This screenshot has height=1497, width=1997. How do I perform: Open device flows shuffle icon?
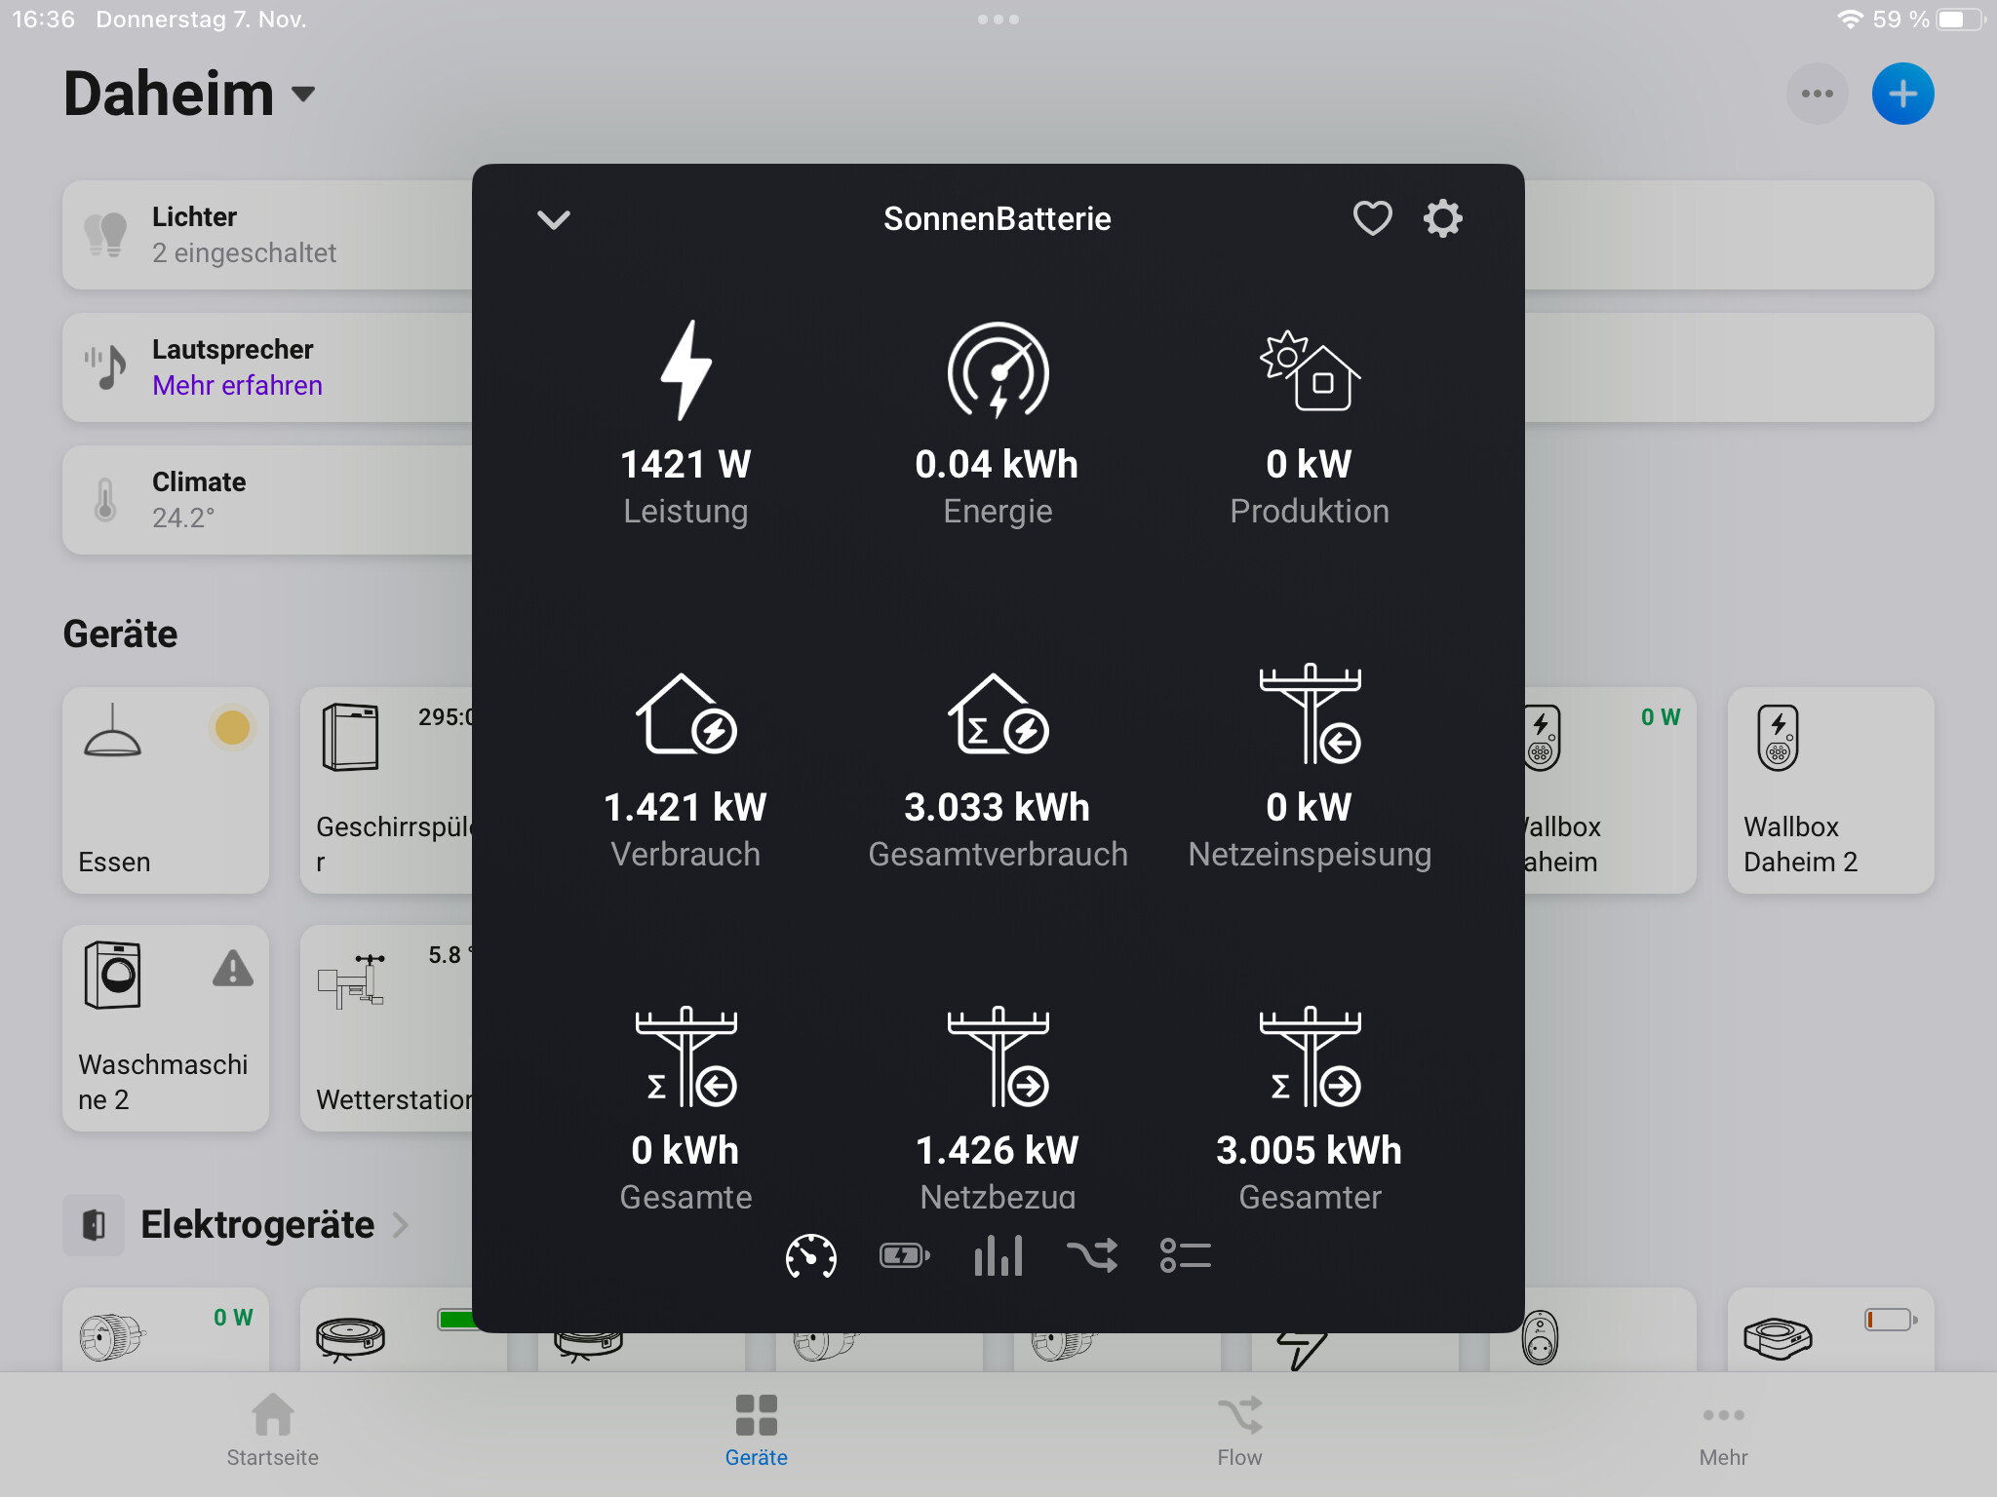click(x=1091, y=1255)
